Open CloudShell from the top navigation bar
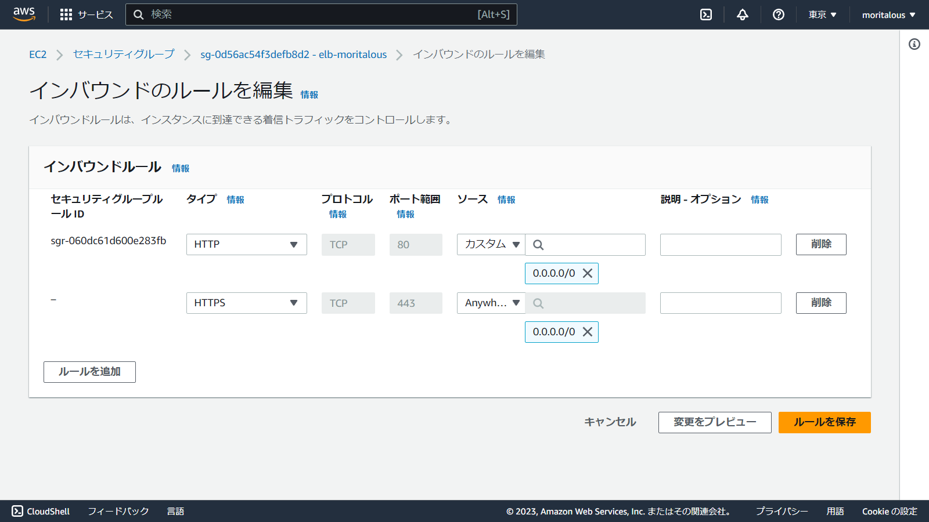929x522 pixels. 705,14
